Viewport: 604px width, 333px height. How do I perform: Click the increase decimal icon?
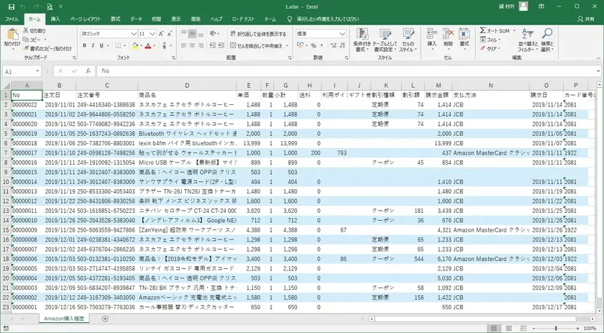click(334, 45)
